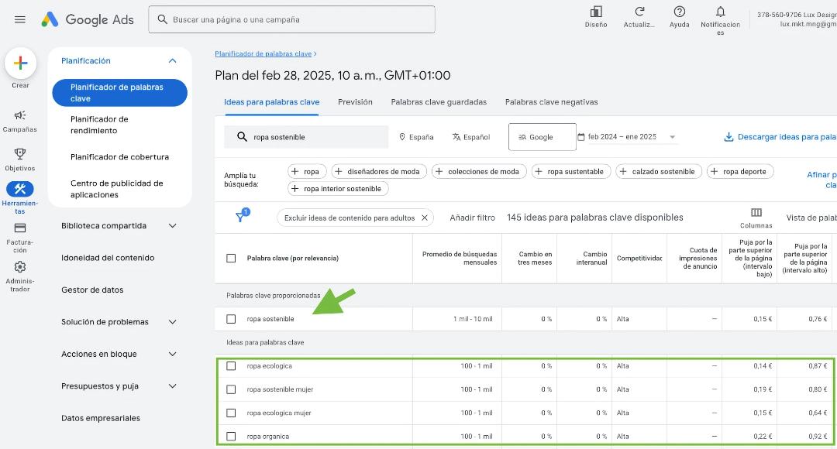Add 'ropa deporte' chip
Screen dimensions: 837x449
[x=740, y=172]
